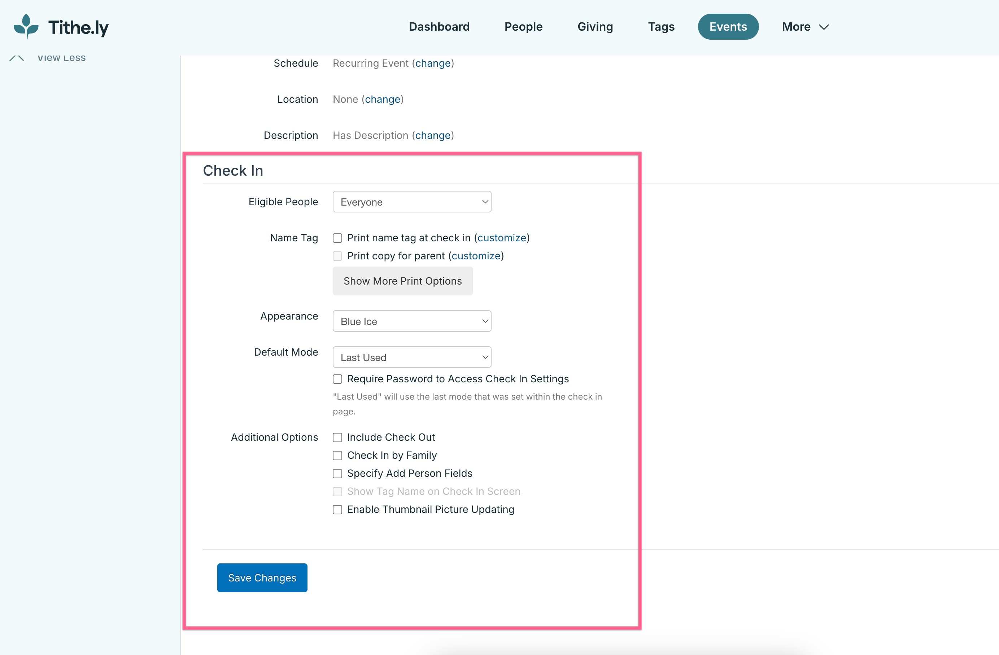
Task: Click the Tithe.ly leaf logo
Action: click(26, 26)
